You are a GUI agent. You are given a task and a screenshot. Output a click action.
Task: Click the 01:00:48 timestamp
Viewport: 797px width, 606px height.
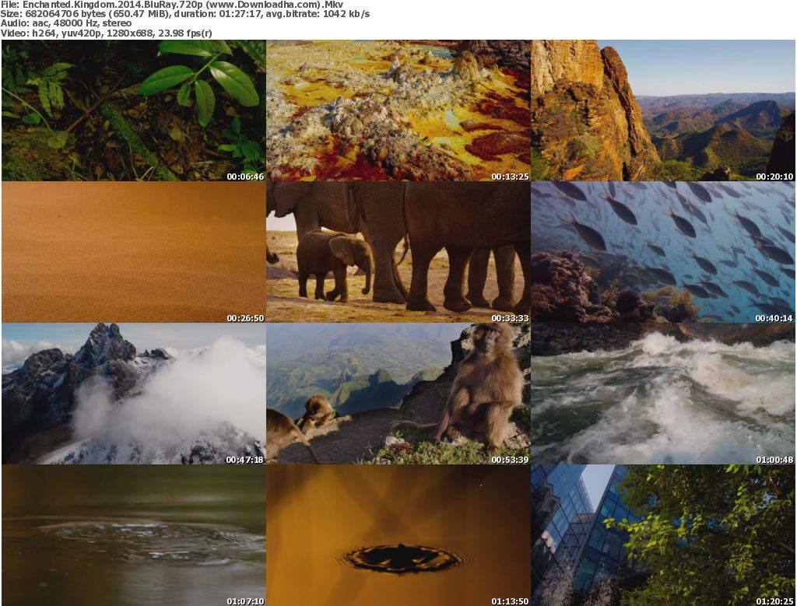tap(774, 460)
